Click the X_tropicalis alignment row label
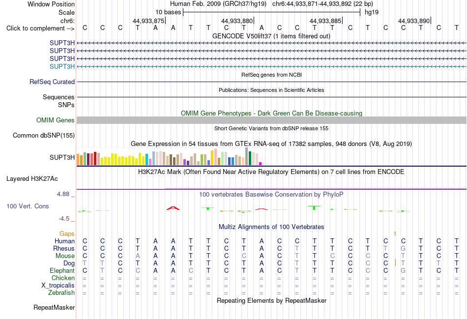Screen dimensions: 467x319 [58, 286]
